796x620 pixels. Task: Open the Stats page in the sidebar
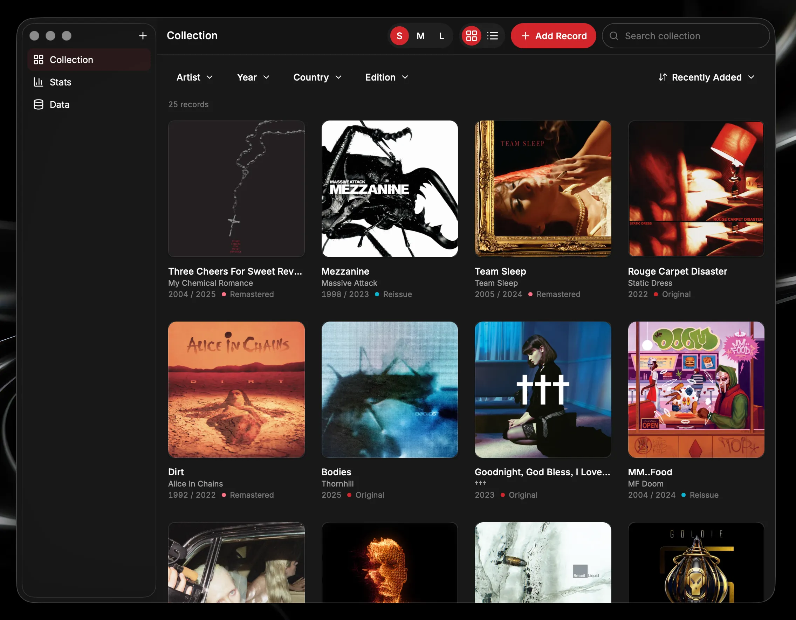[x=89, y=82]
